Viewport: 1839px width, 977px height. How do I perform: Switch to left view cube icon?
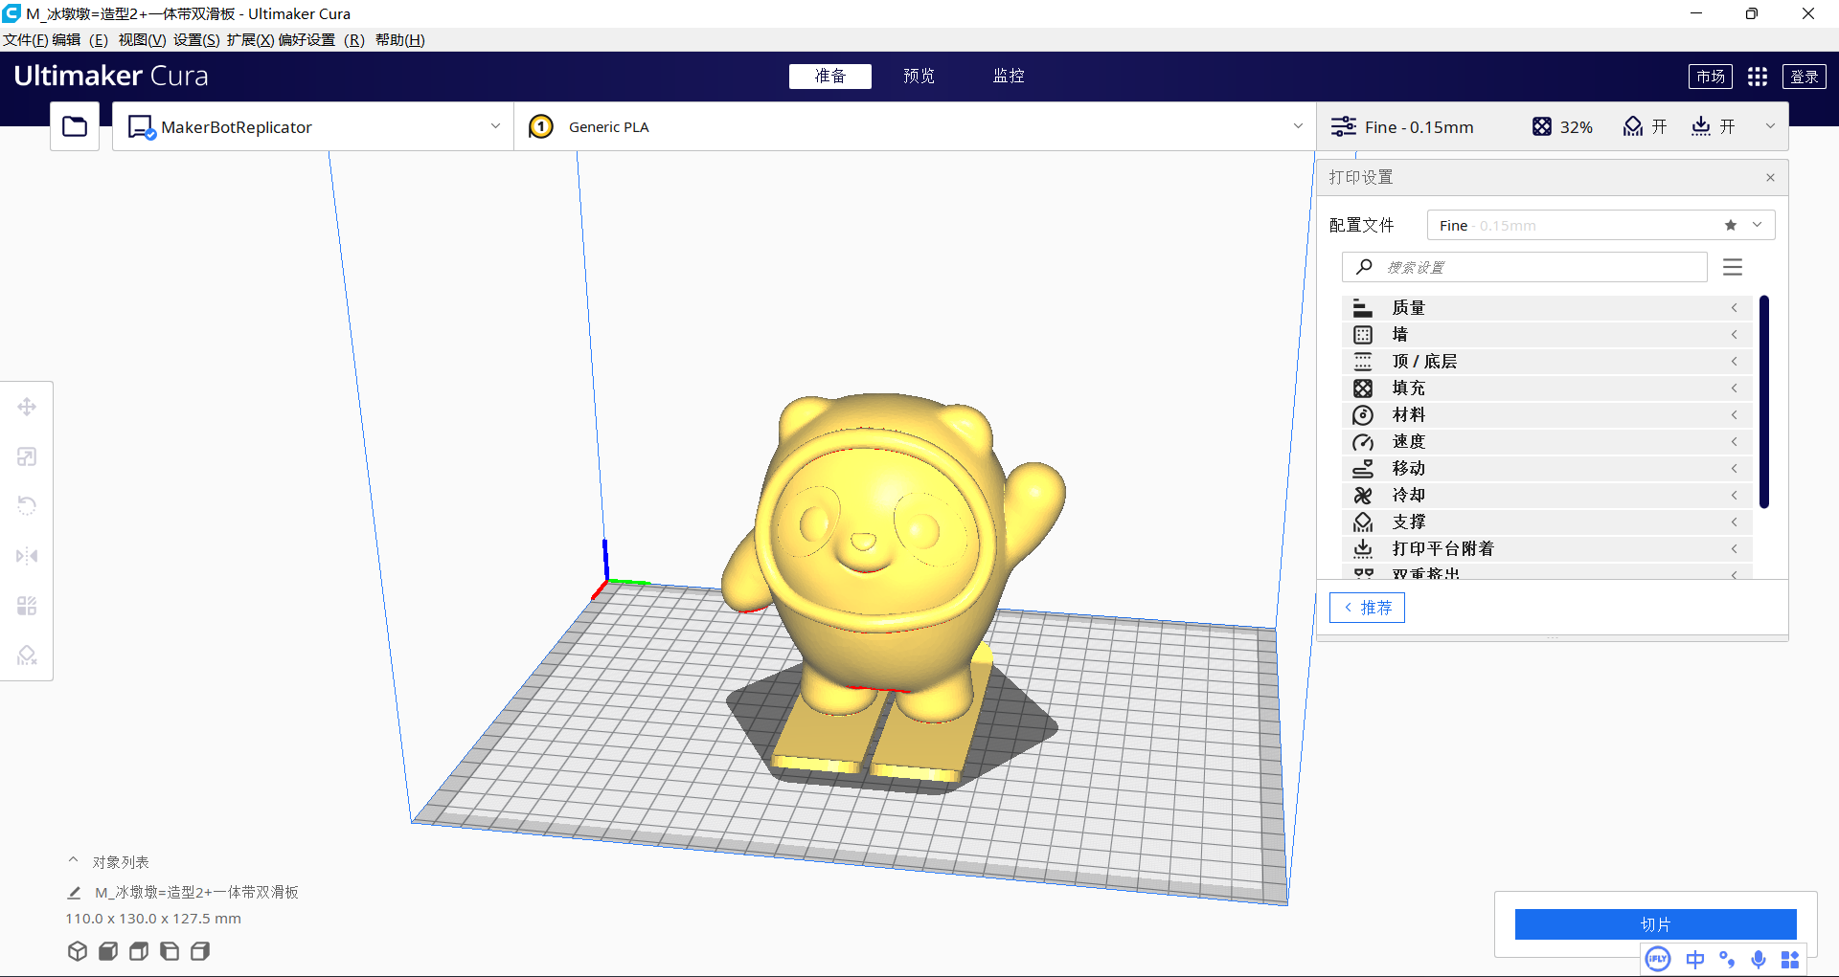tap(170, 951)
